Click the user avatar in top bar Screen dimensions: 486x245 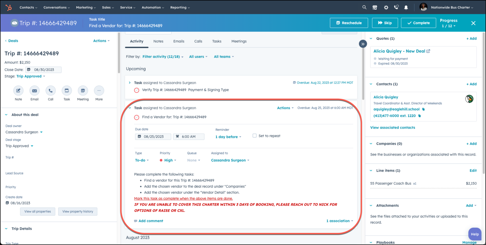(423, 7)
